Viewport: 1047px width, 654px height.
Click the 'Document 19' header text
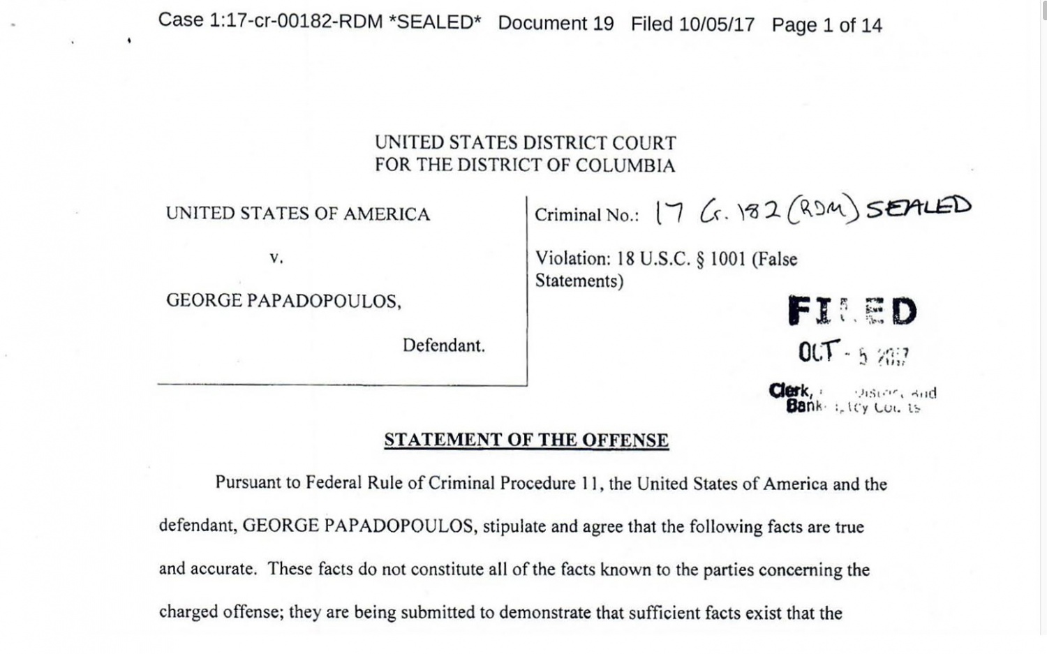coord(556,24)
